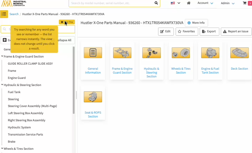Screen dimensions: 252x153
Task: Click the Search breadcrumb link
Action: point(14,14)
